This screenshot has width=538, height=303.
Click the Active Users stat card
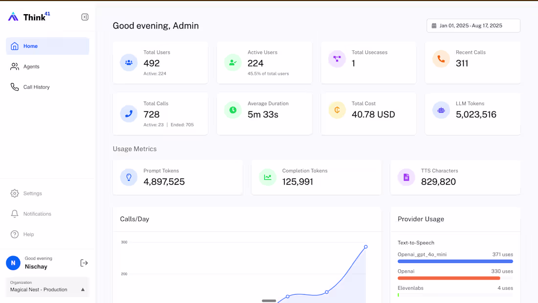[264, 63]
